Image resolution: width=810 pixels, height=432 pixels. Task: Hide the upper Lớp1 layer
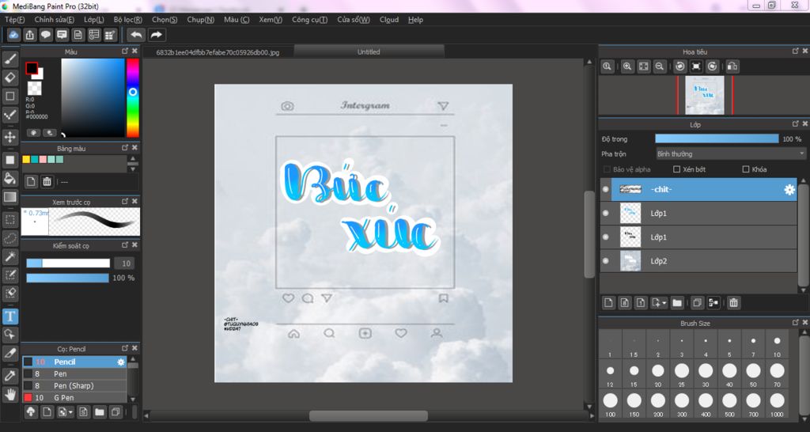pos(605,213)
